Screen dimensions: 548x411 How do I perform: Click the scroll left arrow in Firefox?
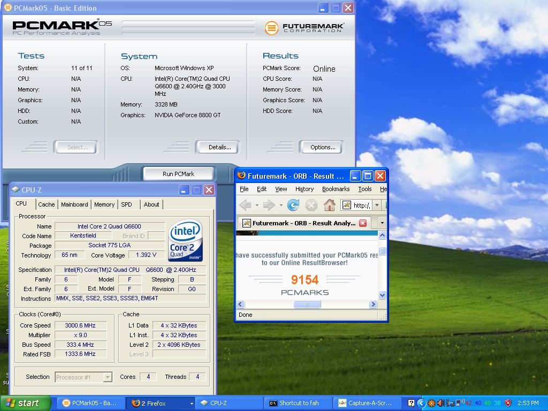point(240,305)
